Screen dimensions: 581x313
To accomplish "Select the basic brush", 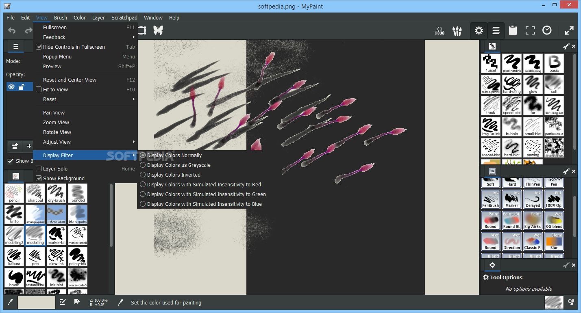I will point(554,64).
